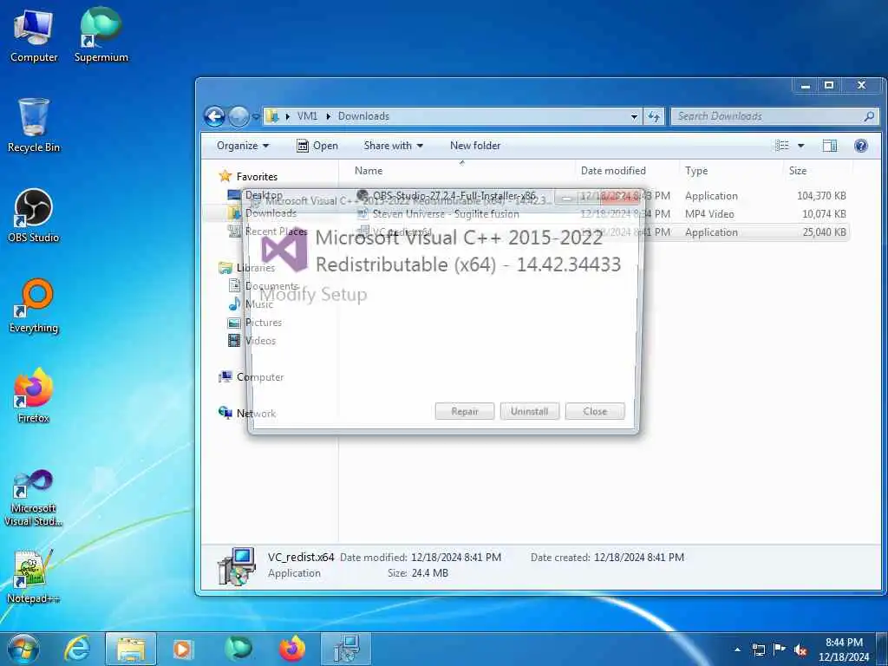
Task: Select Libraries in navigation pane
Action: 247,268
